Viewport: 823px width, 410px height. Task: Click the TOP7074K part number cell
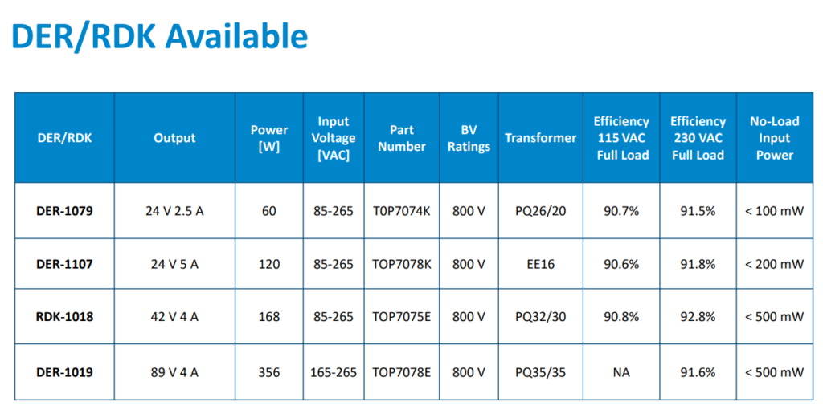(402, 212)
